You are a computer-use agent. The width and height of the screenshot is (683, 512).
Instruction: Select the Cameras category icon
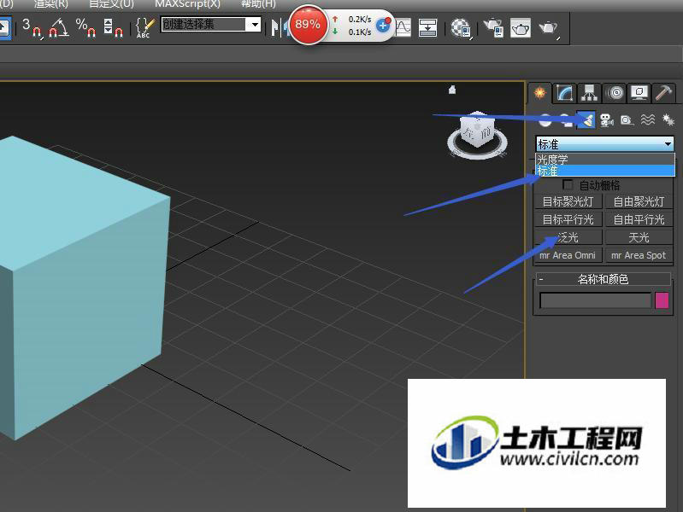coord(607,119)
